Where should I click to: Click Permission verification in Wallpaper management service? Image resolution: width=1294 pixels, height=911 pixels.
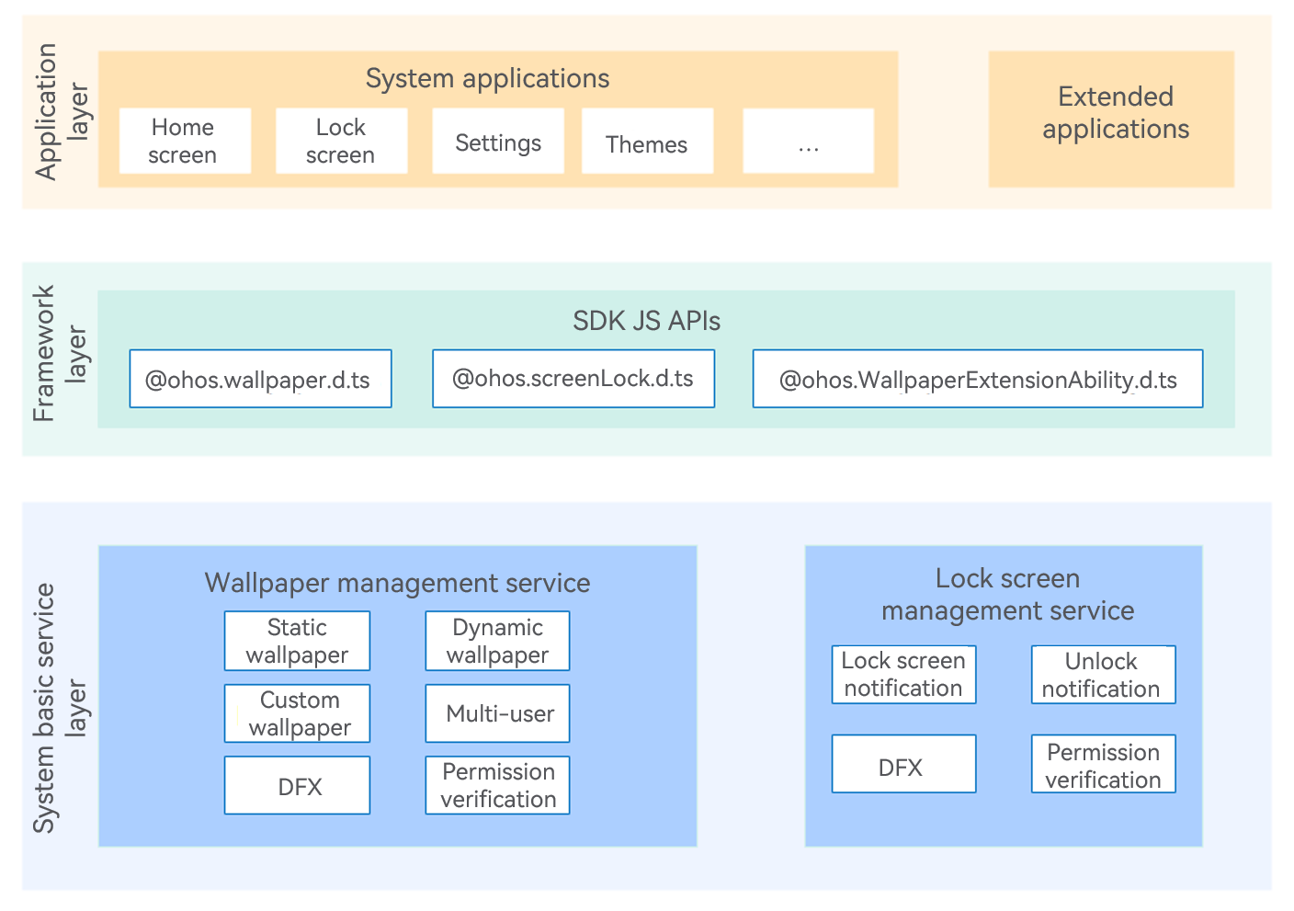click(x=497, y=786)
